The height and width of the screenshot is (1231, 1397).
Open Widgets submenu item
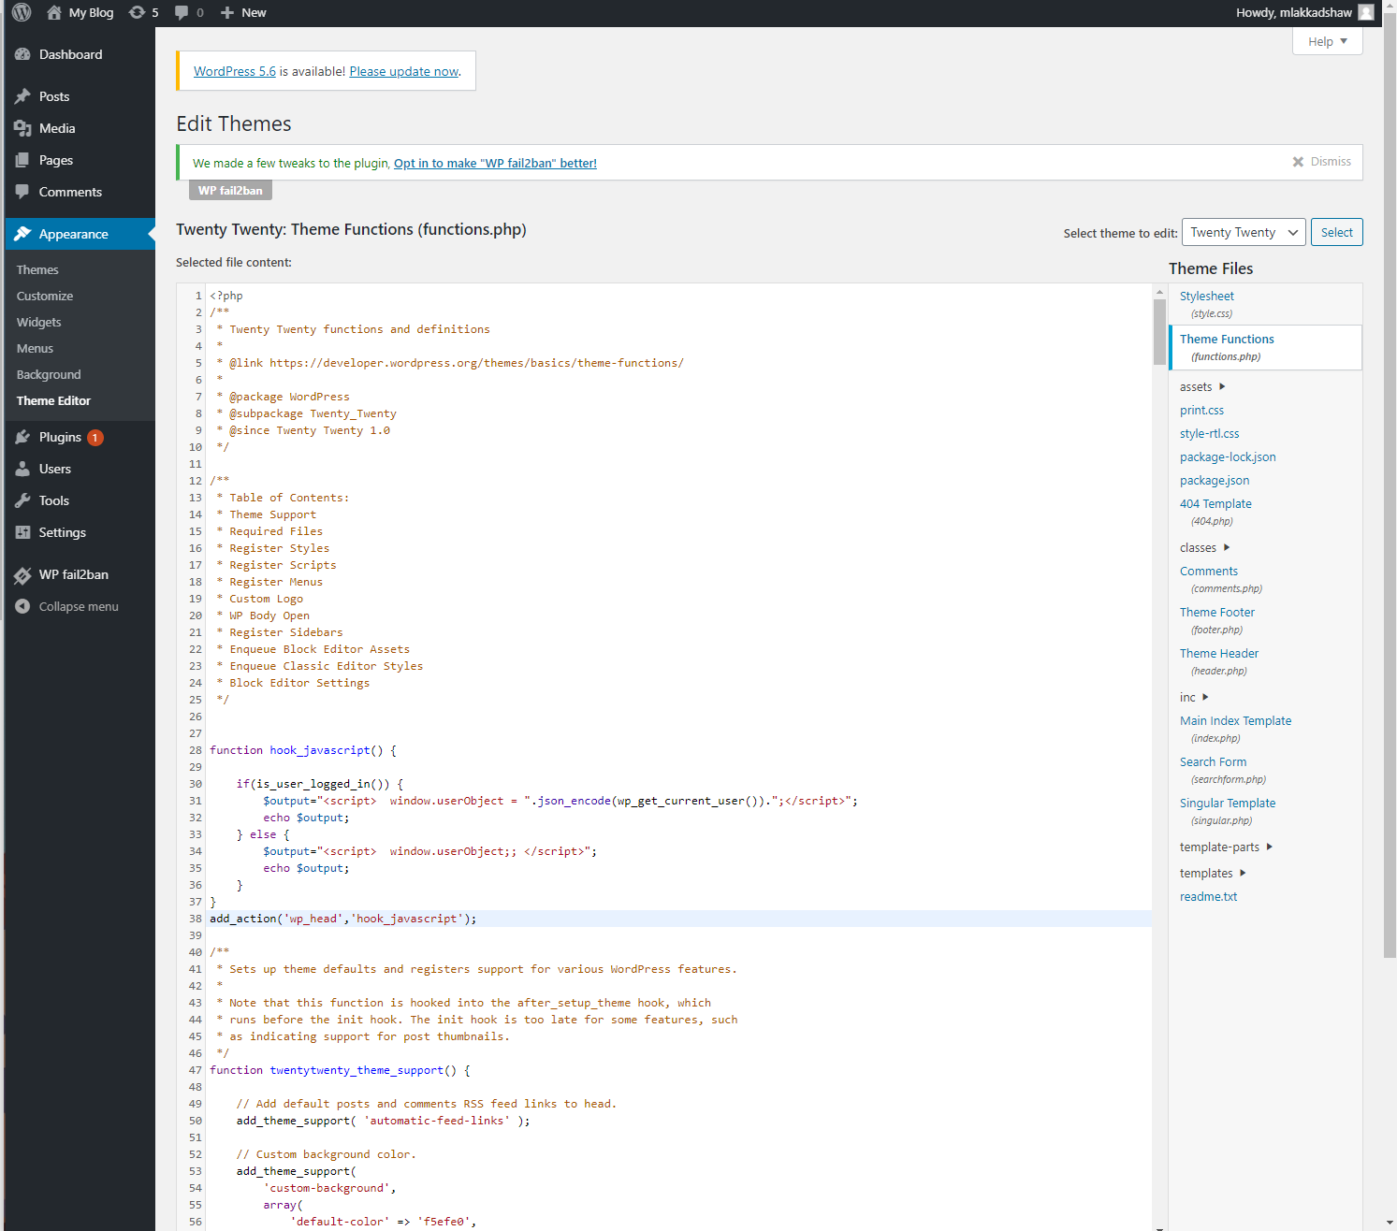[38, 322]
